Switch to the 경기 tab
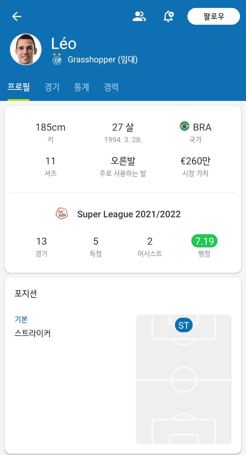Image resolution: width=246 pixels, height=455 pixels. [52, 87]
